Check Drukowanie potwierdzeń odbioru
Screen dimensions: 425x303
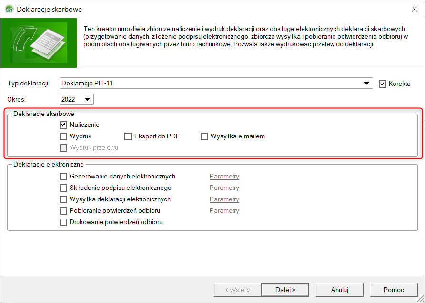(63, 222)
